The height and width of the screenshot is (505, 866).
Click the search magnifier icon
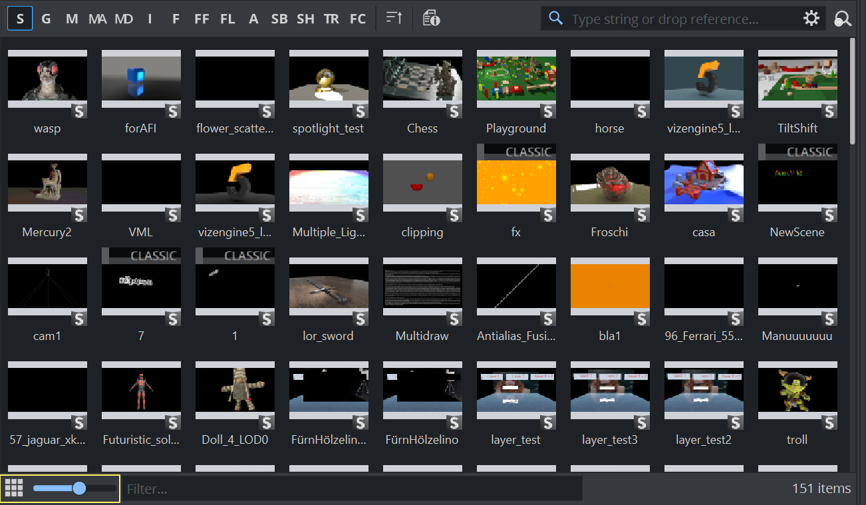tap(556, 19)
